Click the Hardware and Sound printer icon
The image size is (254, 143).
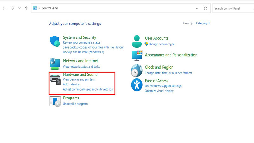(55, 80)
